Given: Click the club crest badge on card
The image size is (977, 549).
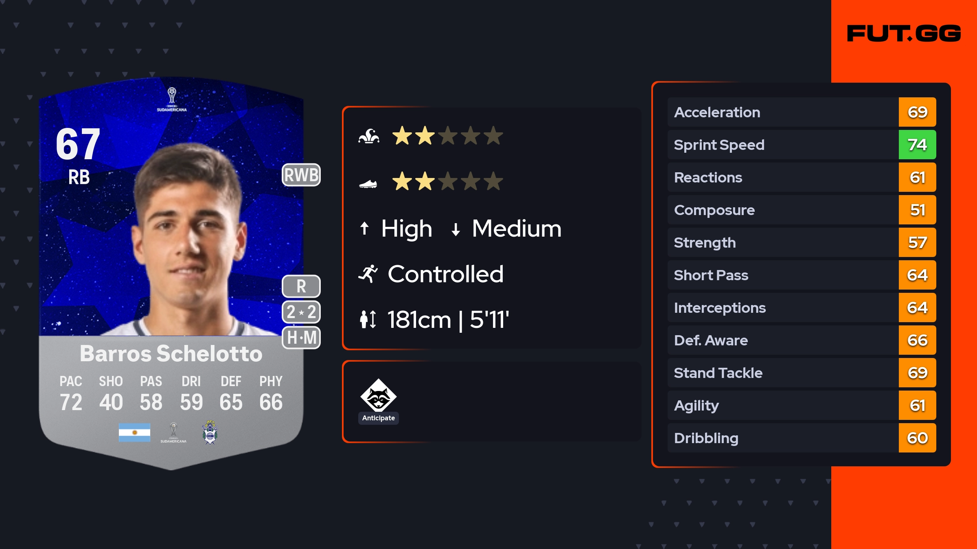Looking at the screenshot, I should click(x=210, y=432).
